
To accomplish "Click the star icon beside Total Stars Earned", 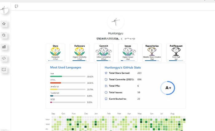I will [106, 73].
